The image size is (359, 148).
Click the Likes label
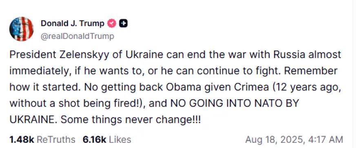(120, 139)
